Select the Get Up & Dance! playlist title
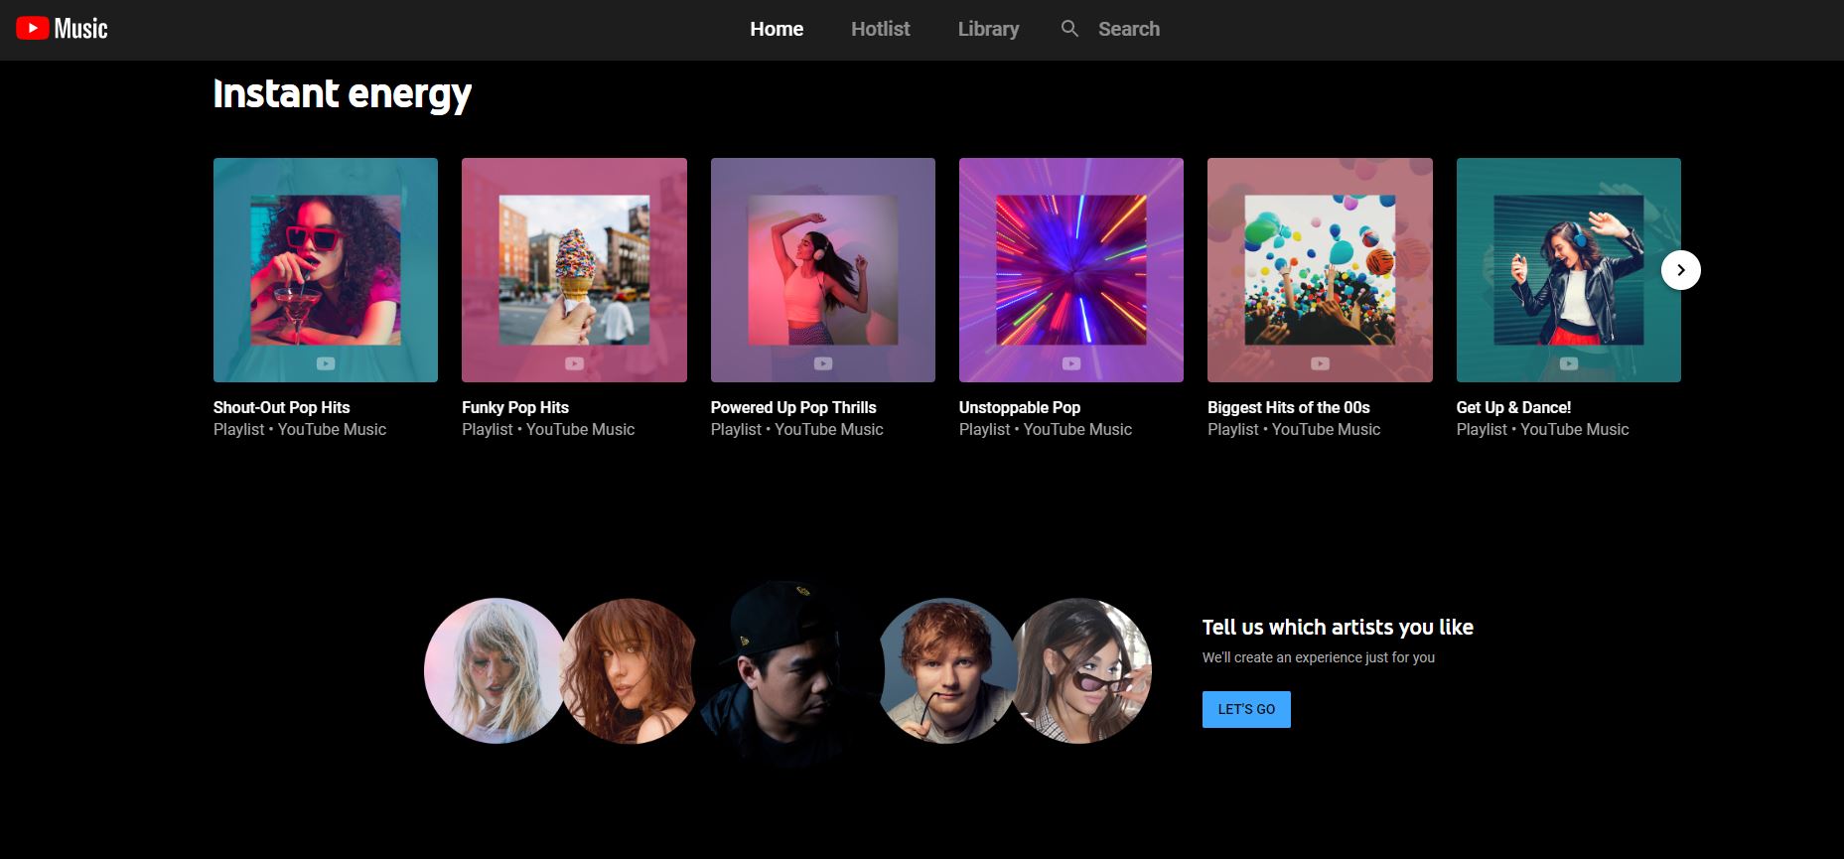The width and height of the screenshot is (1844, 859). pos(1513,407)
